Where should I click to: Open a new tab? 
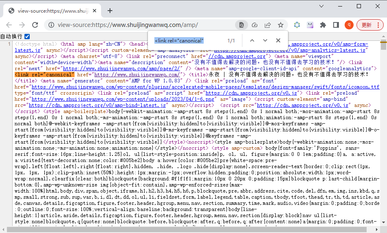point(110,11)
